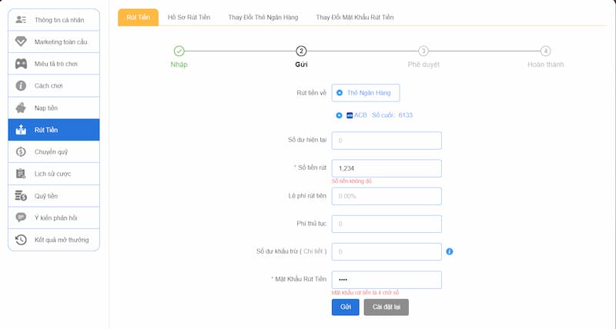
Task: Click the Cài đặt lại reset button
Action: point(386,307)
